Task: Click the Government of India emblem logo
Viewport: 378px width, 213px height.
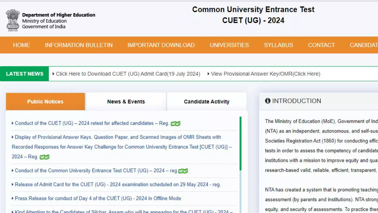Action: point(13,20)
